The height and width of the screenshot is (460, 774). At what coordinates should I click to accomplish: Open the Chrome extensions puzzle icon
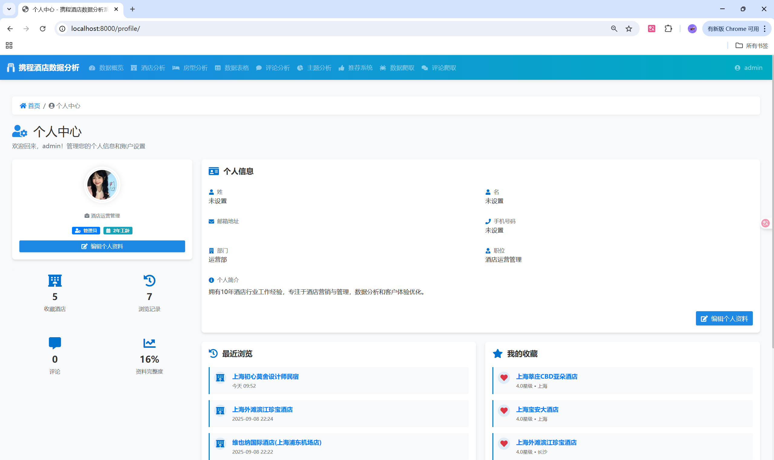[x=668, y=29]
